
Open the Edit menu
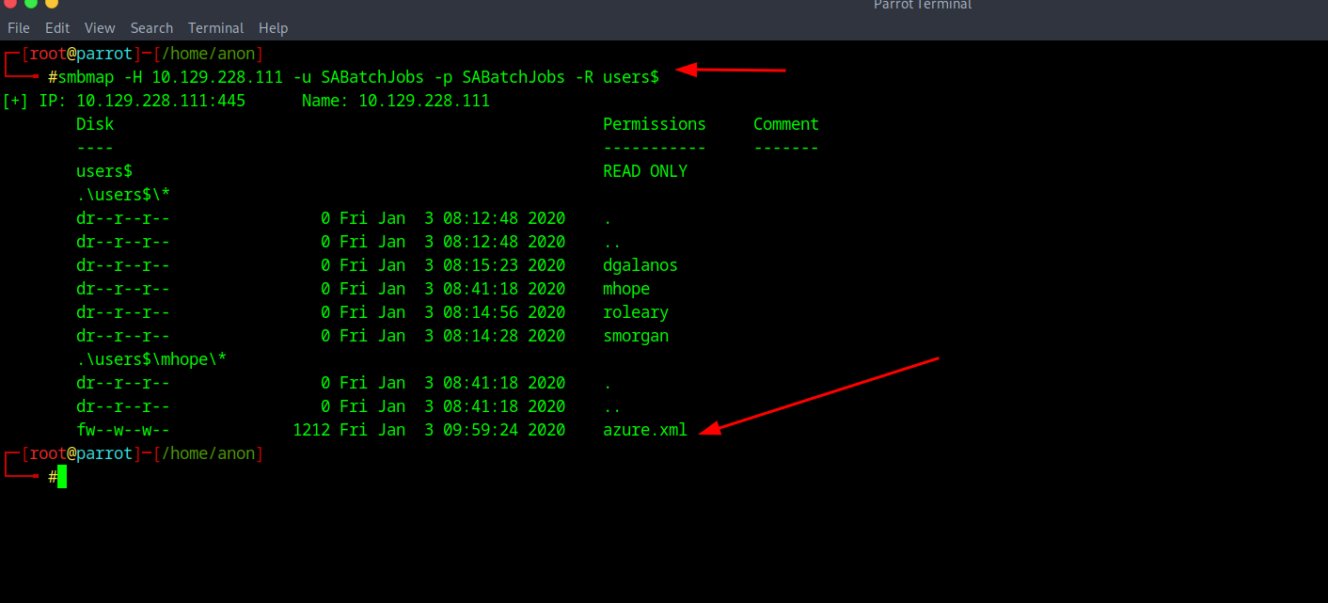tap(57, 28)
